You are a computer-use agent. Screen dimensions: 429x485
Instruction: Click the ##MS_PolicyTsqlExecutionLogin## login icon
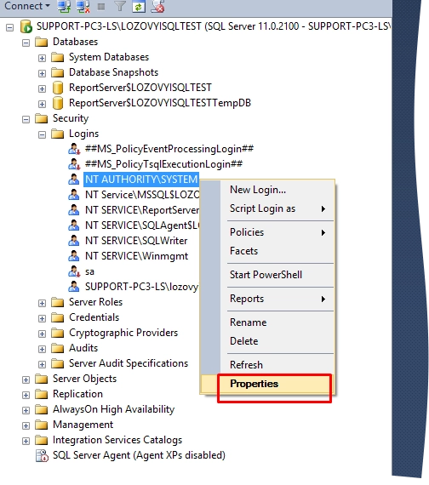tap(74, 164)
